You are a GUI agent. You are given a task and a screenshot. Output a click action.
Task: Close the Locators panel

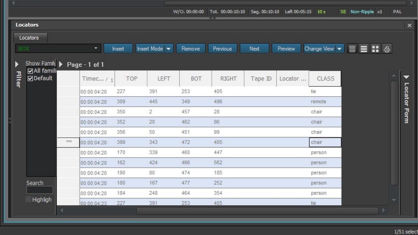[x=409, y=25]
